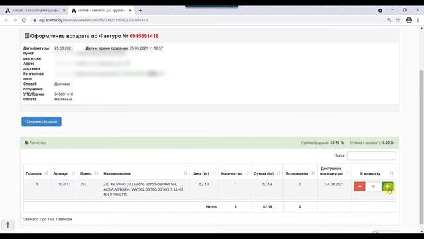Click the return quantity field showing 0
The height and width of the screenshot is (239, 424).
click(374, 187)
